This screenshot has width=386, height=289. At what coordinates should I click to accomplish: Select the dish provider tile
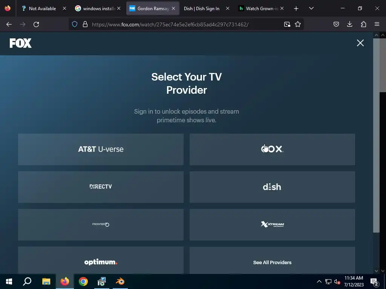[x=272, y=187]
